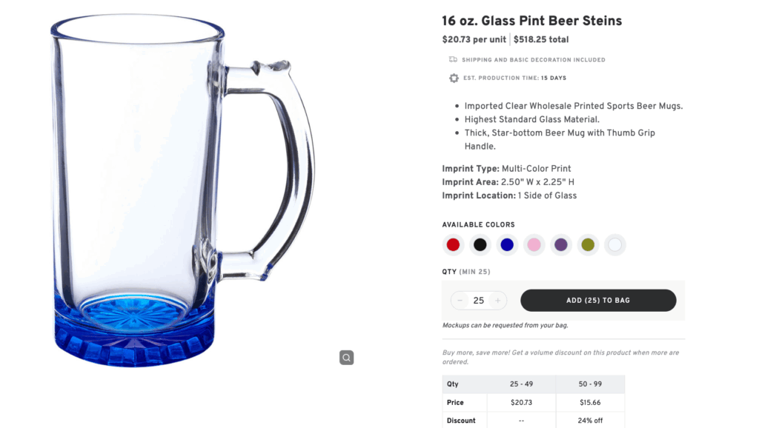Click the plus icon to increase quantity
This screenshot has height=428, width=759.
497,300
